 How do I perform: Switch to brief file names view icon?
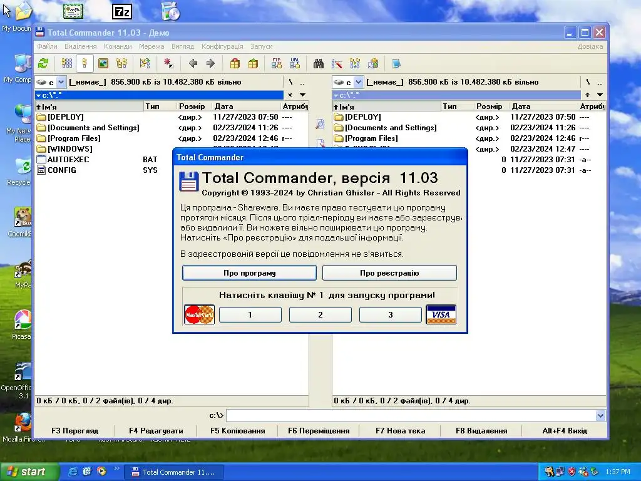(67, 63)
